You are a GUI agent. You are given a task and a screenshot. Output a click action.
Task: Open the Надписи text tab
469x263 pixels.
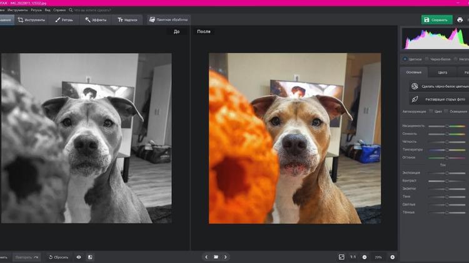[128, 20]
